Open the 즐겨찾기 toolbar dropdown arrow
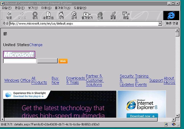 tap(90, 14)
